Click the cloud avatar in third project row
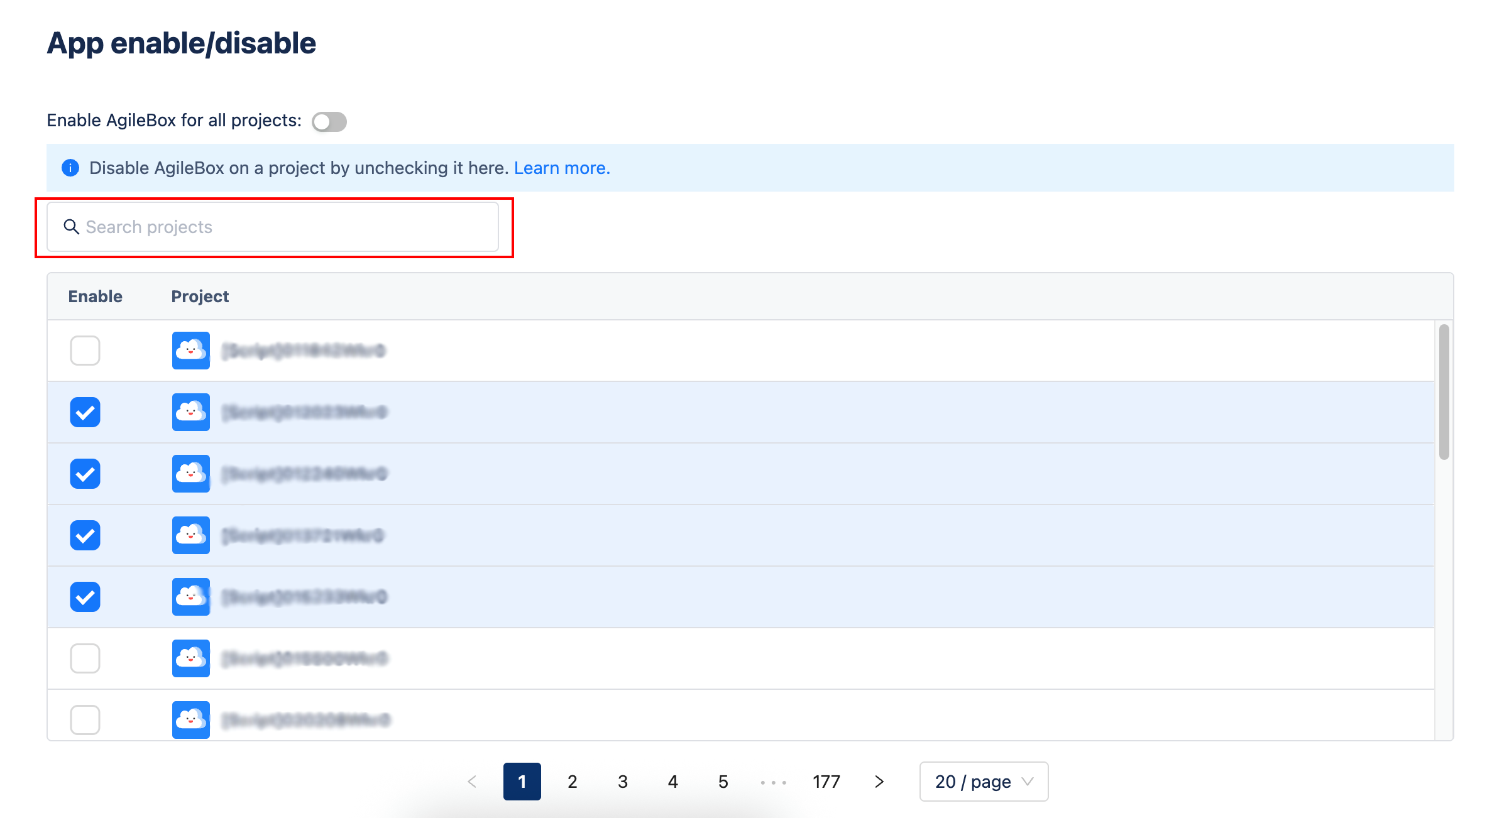 point(191,473)
